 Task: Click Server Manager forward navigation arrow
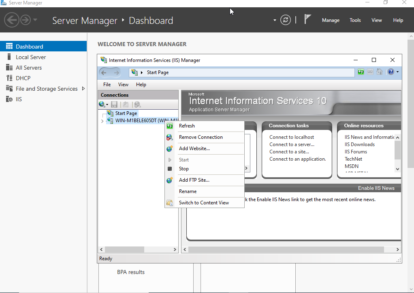pos(26,20)
